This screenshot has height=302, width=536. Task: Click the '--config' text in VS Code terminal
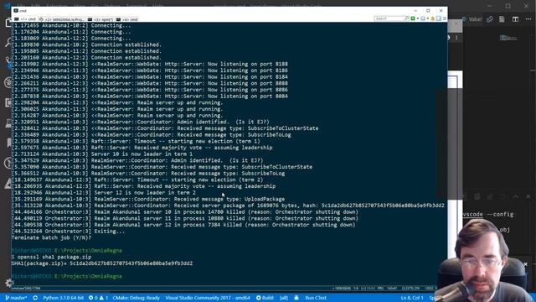coord(500,215)
